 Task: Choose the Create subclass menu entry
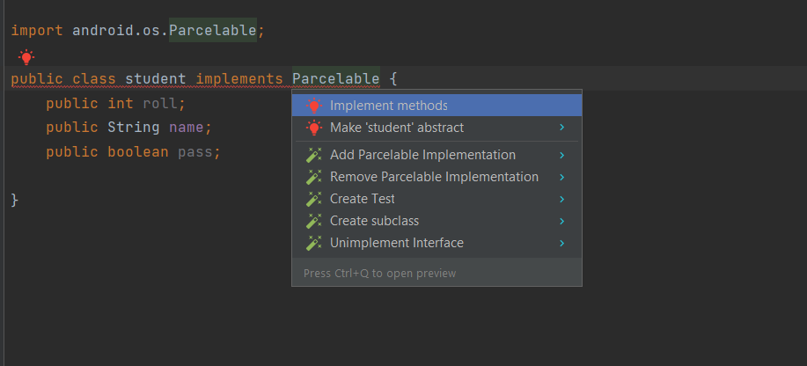[x=374, y=221]
